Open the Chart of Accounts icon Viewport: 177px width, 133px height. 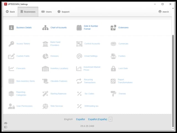[45, 28]
